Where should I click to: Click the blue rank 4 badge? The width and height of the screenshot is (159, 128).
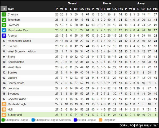[4, 30]
